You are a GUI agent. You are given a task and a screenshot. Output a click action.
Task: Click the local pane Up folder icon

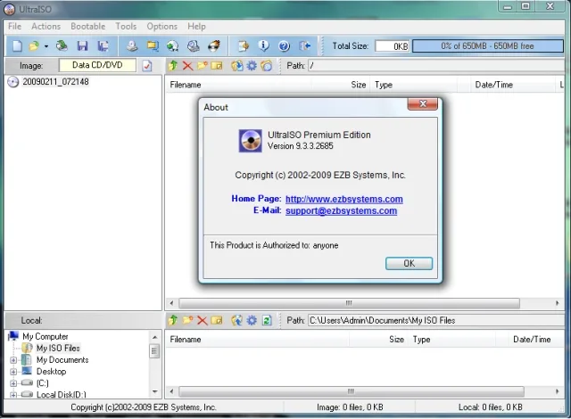tap(173, 320)
